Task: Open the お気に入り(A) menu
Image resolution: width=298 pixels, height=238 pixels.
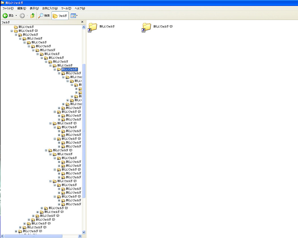Action: pos(50,8)
